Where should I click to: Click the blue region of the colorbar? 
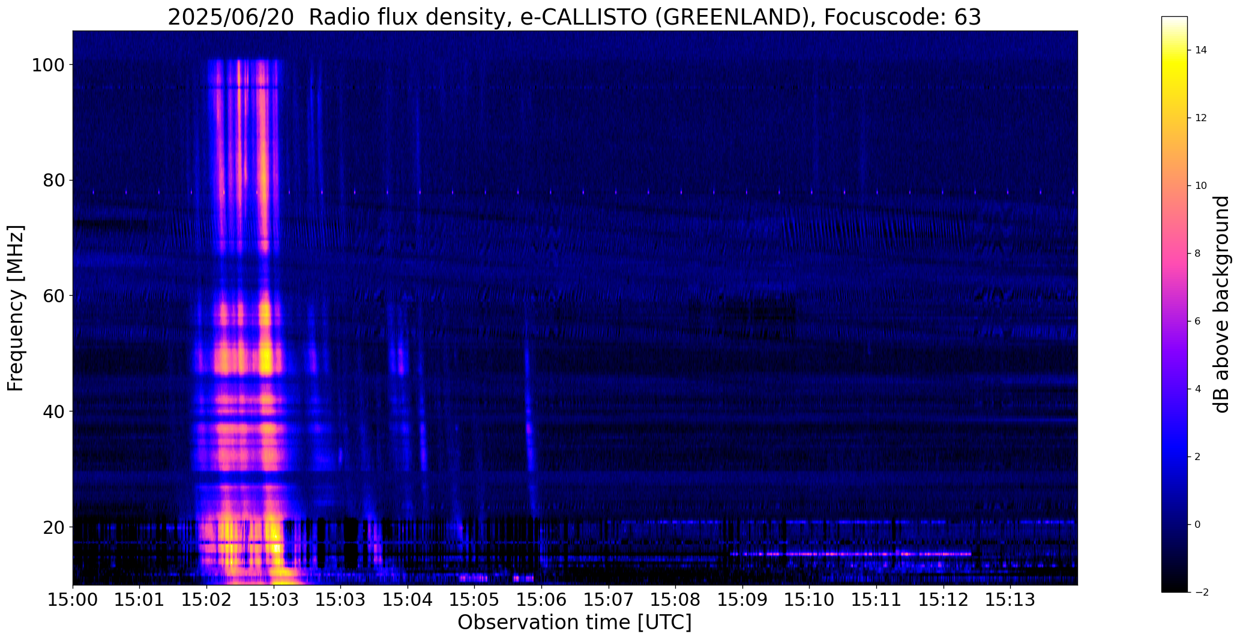(x=1175, y=456)
